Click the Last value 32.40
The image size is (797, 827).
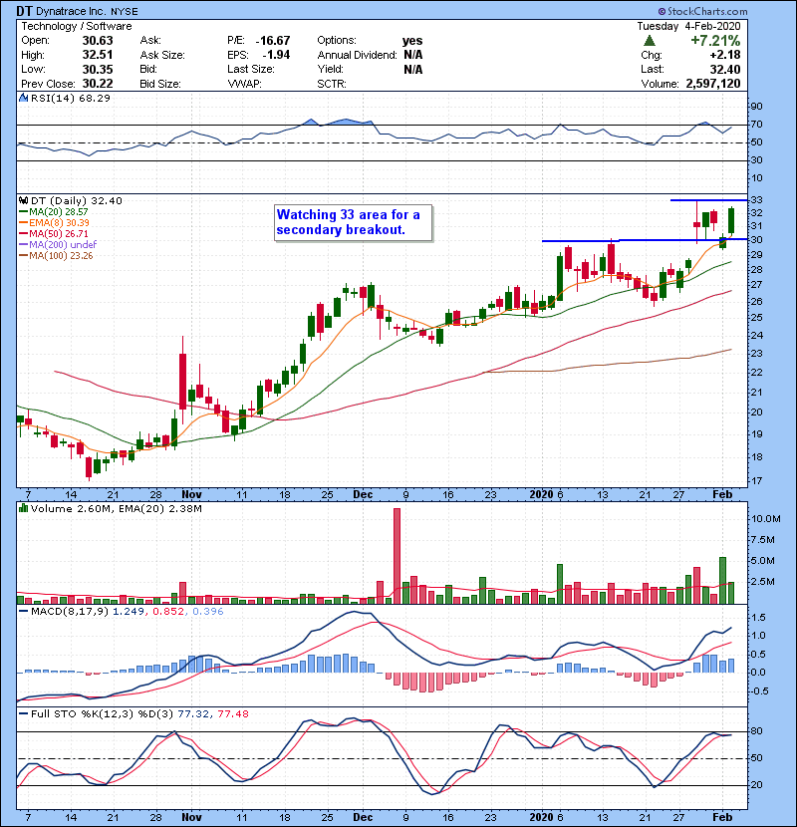coord(725,69)
